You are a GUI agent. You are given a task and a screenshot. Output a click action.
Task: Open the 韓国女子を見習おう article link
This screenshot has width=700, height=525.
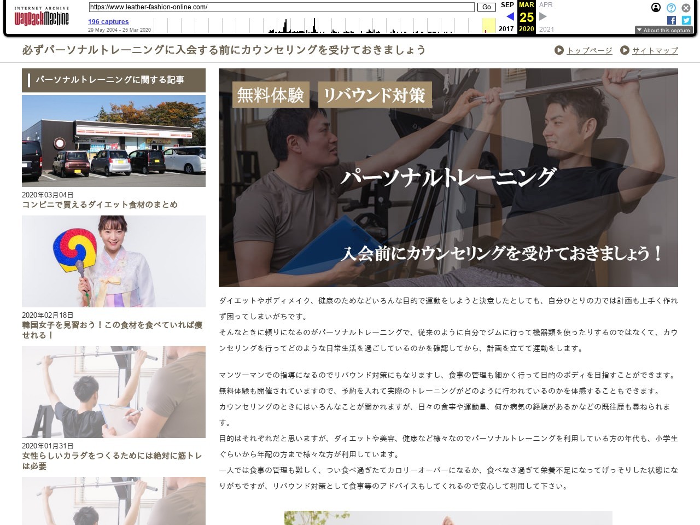click(112, 330)
